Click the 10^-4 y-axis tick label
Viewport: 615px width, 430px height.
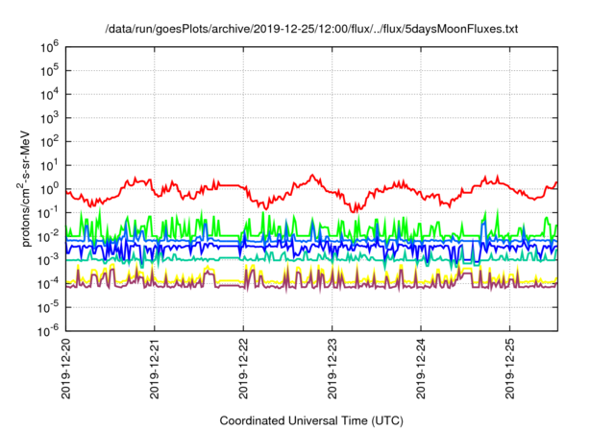(48, 283)
